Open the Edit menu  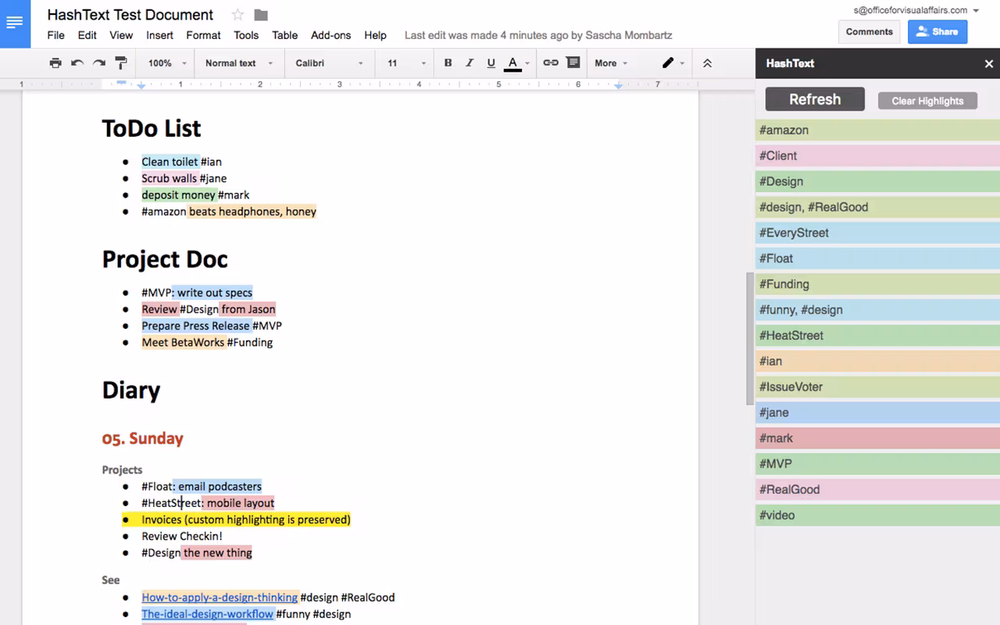tap(87, 35)
